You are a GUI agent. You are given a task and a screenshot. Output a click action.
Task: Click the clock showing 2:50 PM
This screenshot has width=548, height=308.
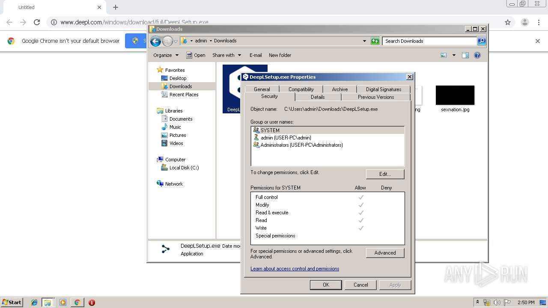(526, 302)
